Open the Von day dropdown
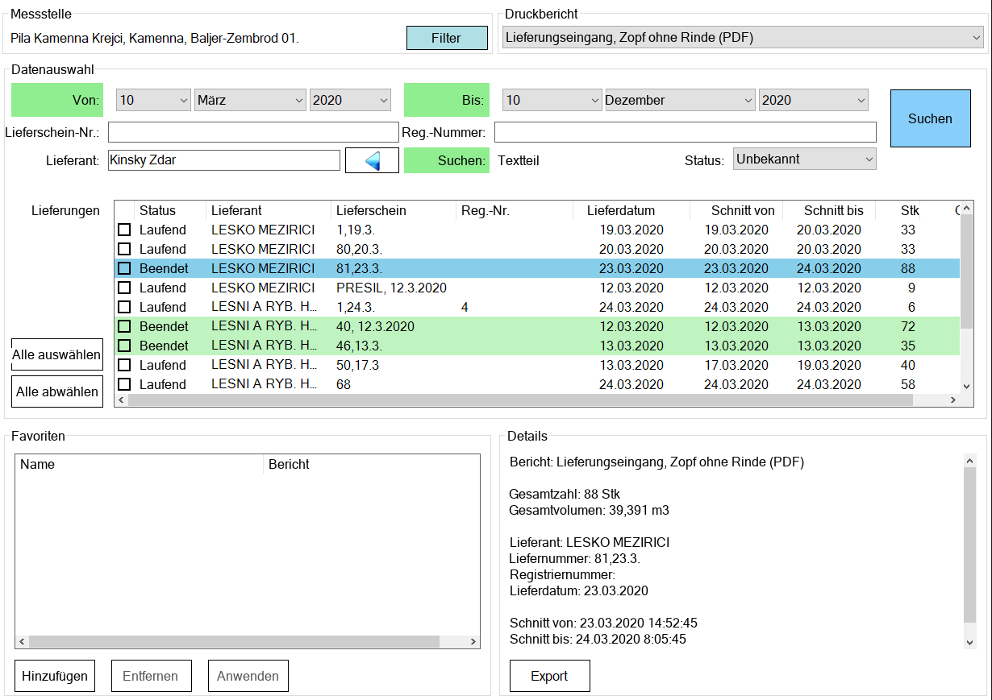 [153, 100]
